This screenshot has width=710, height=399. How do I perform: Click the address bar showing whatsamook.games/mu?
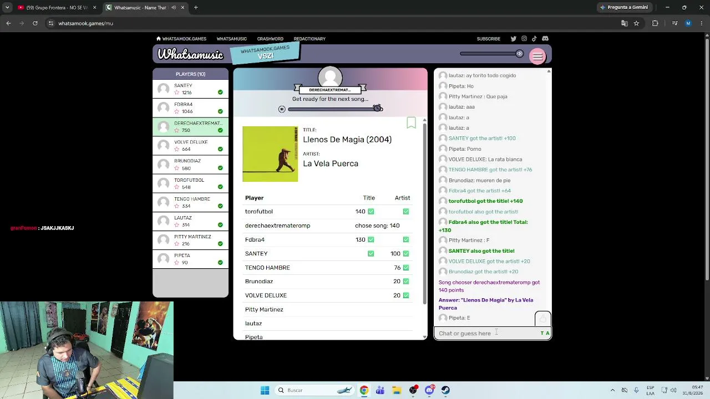[333, 23]
